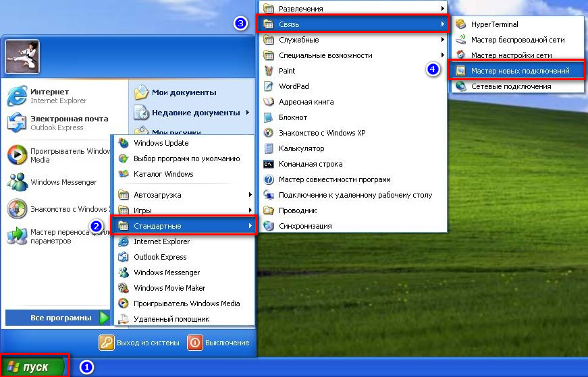Click the Синхронизация icon
The image size is (588, 377).
(269, 226)
